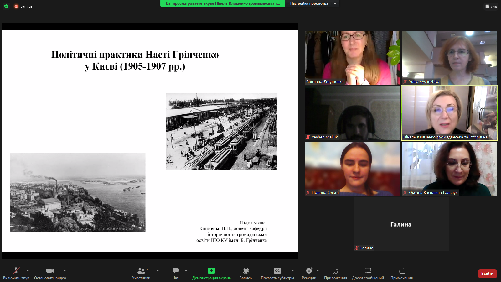Viewport: 501px width, 282px height.
Task: Click the red Выйти button
Action: point(487,274)
